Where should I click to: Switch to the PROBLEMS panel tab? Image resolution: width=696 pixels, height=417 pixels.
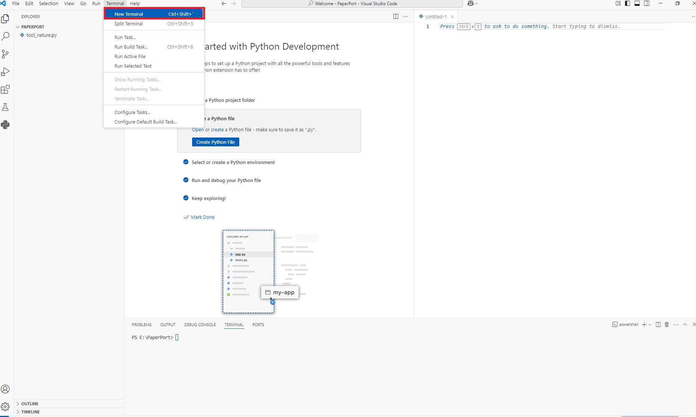point(141,325)
